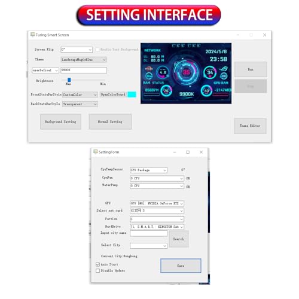Viewport: 299px width, 299px height.
Task: Minimize the Turing Smart Screen window
Action: tap(238, 35)
